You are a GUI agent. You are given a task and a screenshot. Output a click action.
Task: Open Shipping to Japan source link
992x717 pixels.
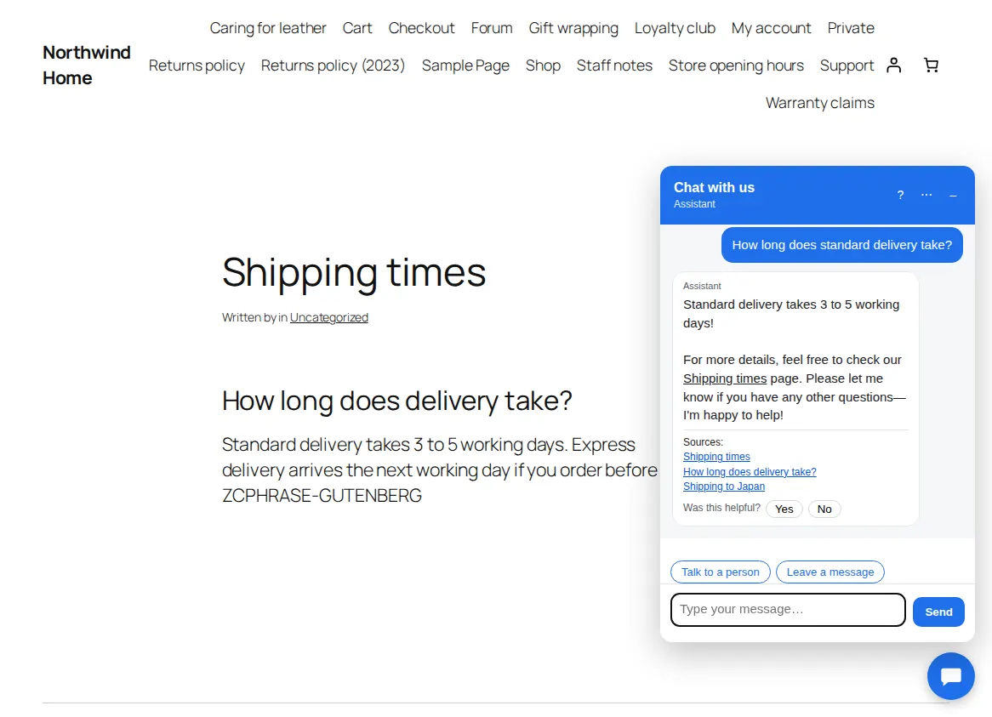(724, 487)
